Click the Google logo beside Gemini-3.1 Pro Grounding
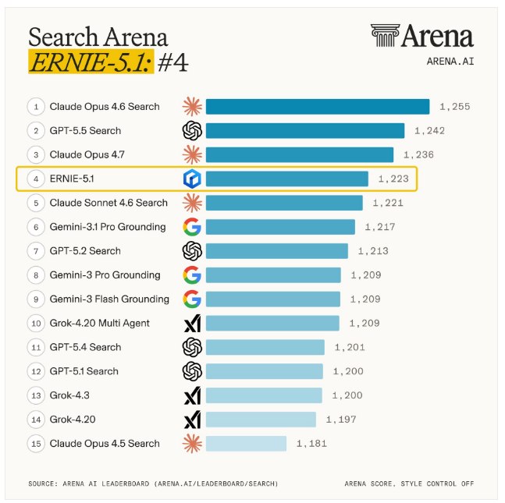This screenshot has height=503, width=505. [192, 227]
